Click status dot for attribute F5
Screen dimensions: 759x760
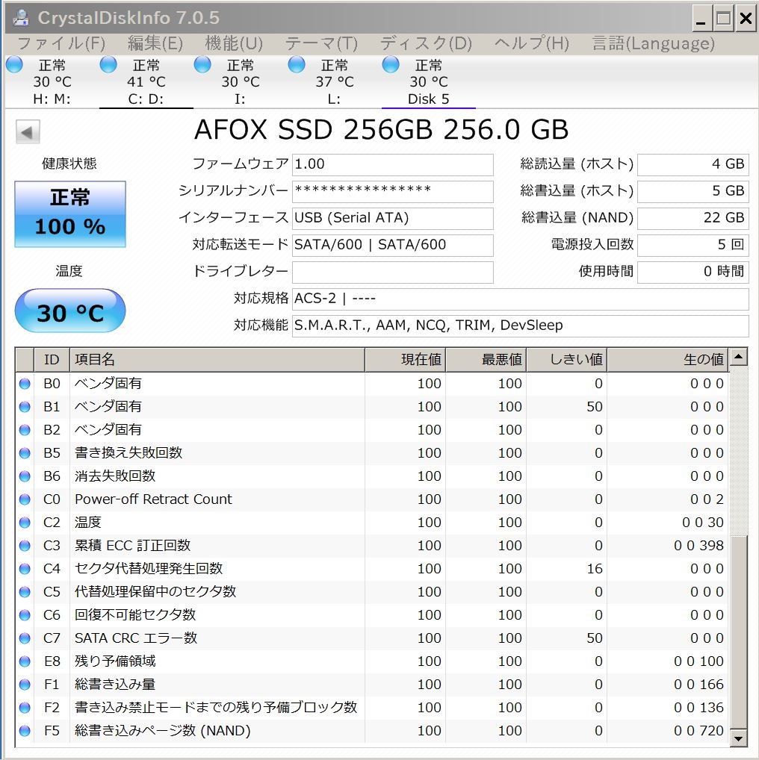25,731
